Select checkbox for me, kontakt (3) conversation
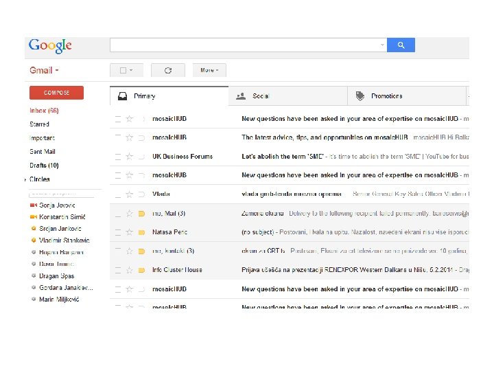 (x=118, y=251)
